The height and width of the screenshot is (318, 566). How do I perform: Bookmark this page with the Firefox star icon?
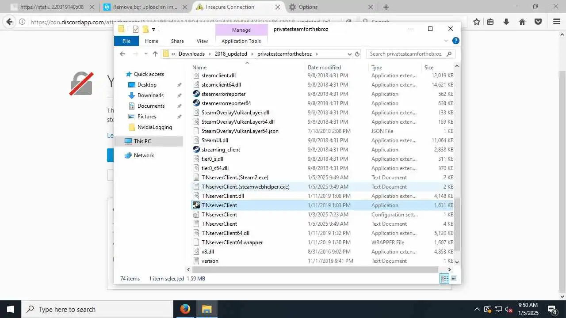pos(476,22)
